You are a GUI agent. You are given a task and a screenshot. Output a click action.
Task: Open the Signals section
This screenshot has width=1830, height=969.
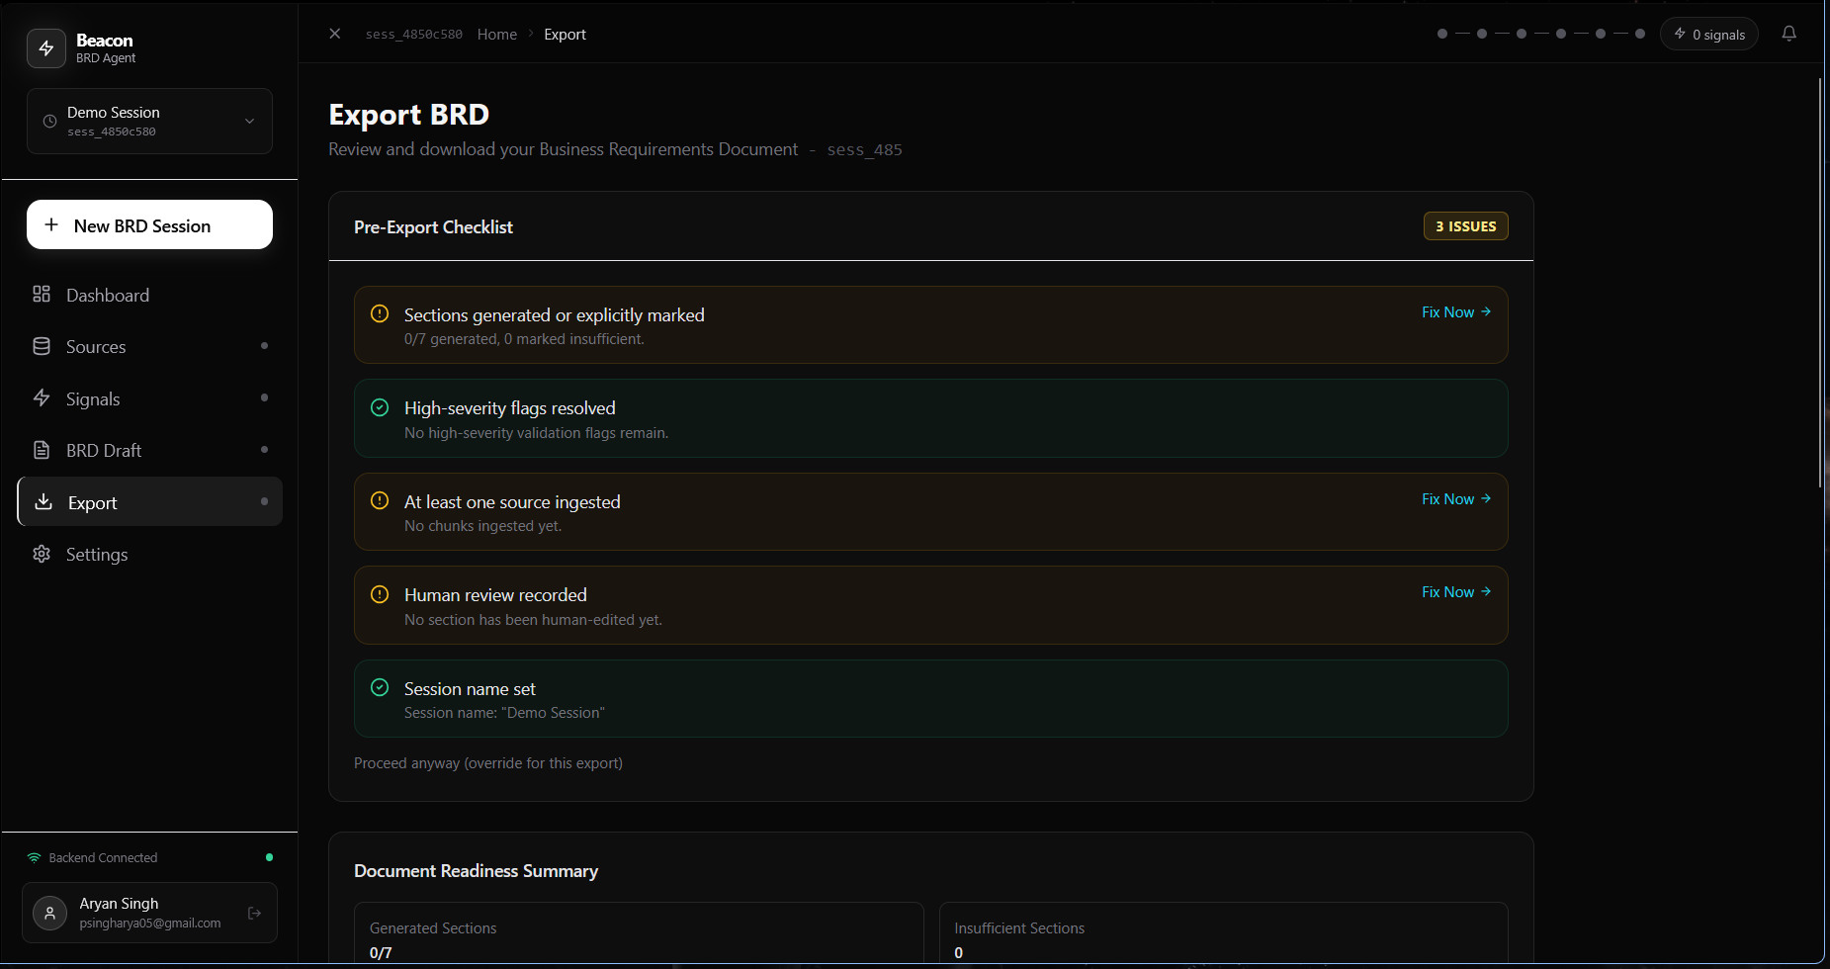tap(149, 398)
